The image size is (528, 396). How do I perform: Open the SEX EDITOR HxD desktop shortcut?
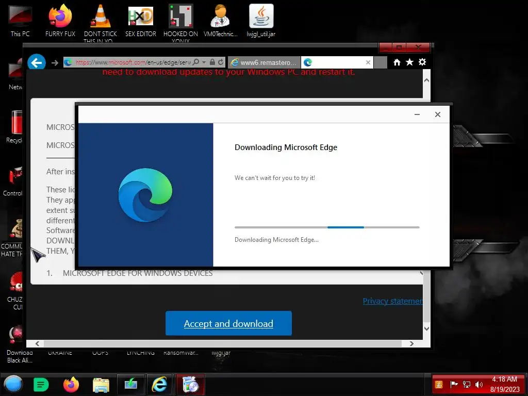point(141,20)
